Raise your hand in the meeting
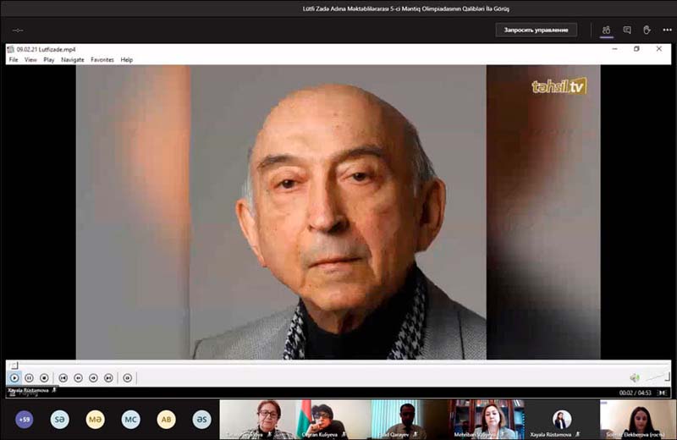This screenshot has height=440, width=677. (x=647, y=30)
